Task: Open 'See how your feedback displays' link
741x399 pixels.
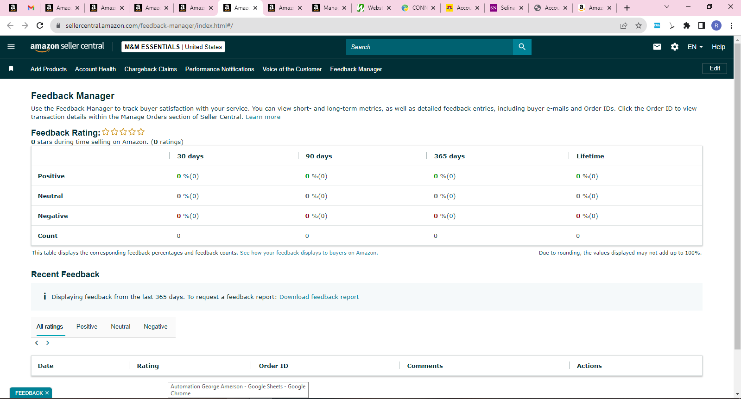Action: point(309,253)
